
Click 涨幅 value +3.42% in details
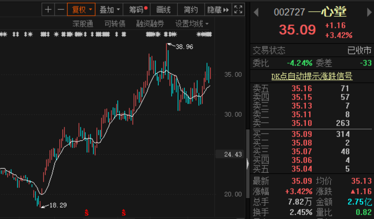point(299,191)
